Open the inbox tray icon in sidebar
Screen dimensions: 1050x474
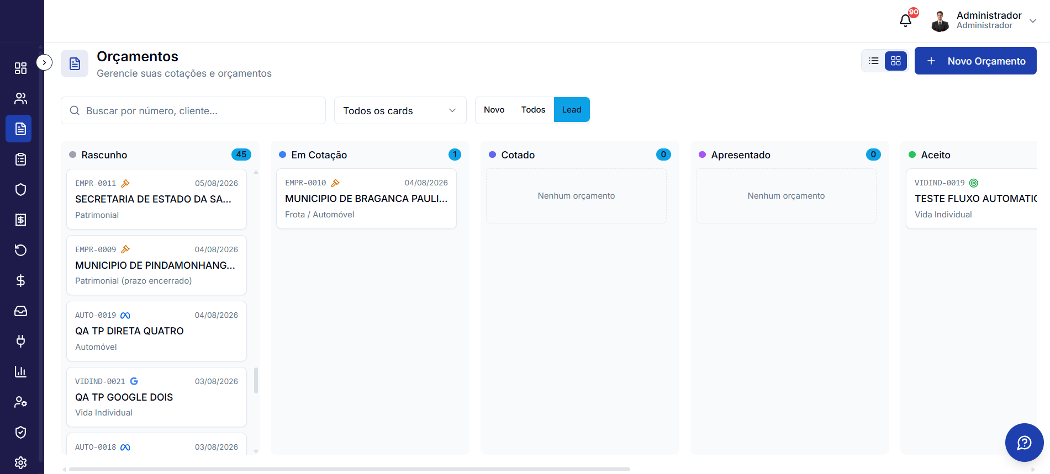click(20, 311)
